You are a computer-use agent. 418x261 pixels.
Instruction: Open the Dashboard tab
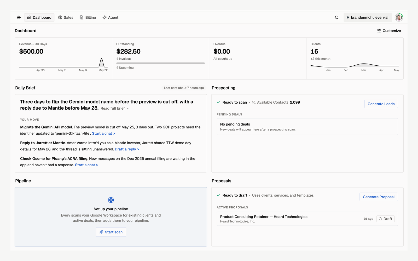(x=39, y=18)
